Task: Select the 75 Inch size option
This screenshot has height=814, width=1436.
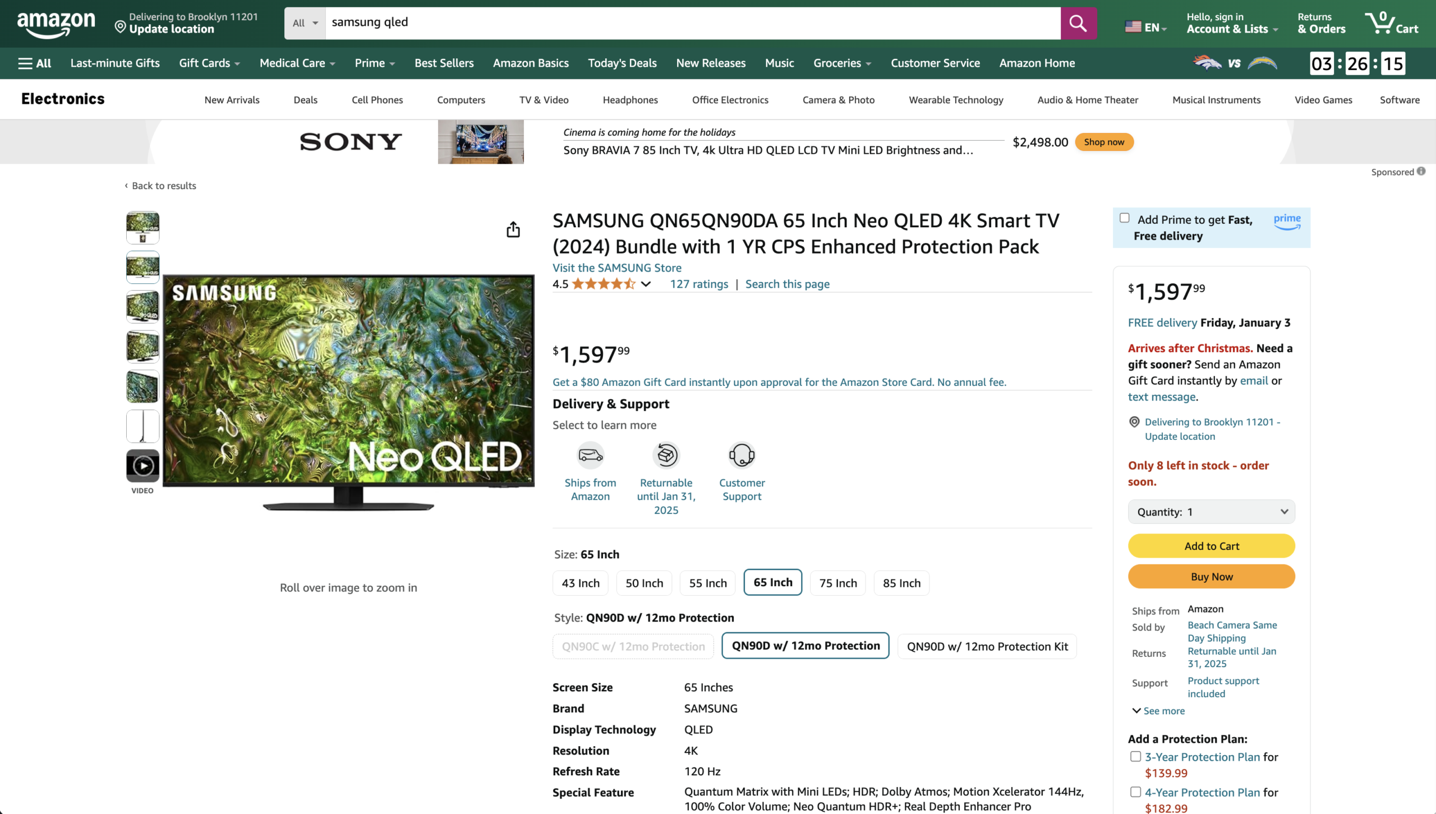Action: [x=838, y=583]
